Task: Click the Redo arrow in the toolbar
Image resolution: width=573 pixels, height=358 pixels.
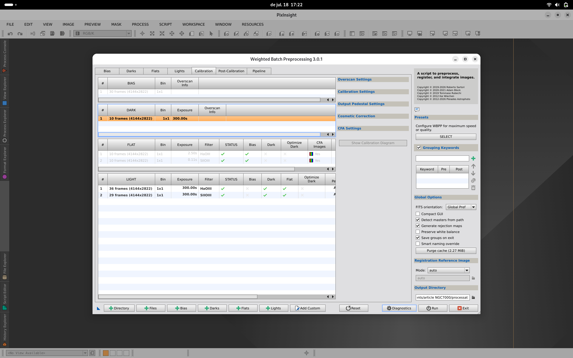Action: coord(20,34)
